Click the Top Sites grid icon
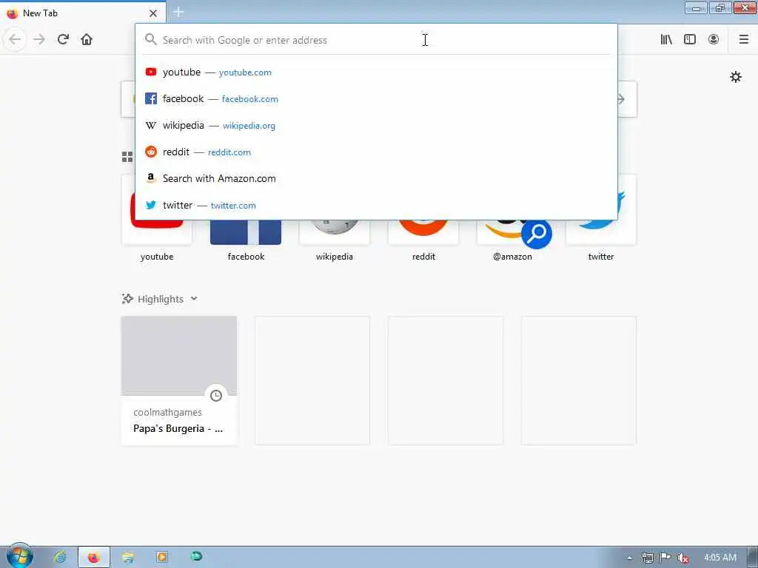Screen dimensions: 758x568 [127, 157]
